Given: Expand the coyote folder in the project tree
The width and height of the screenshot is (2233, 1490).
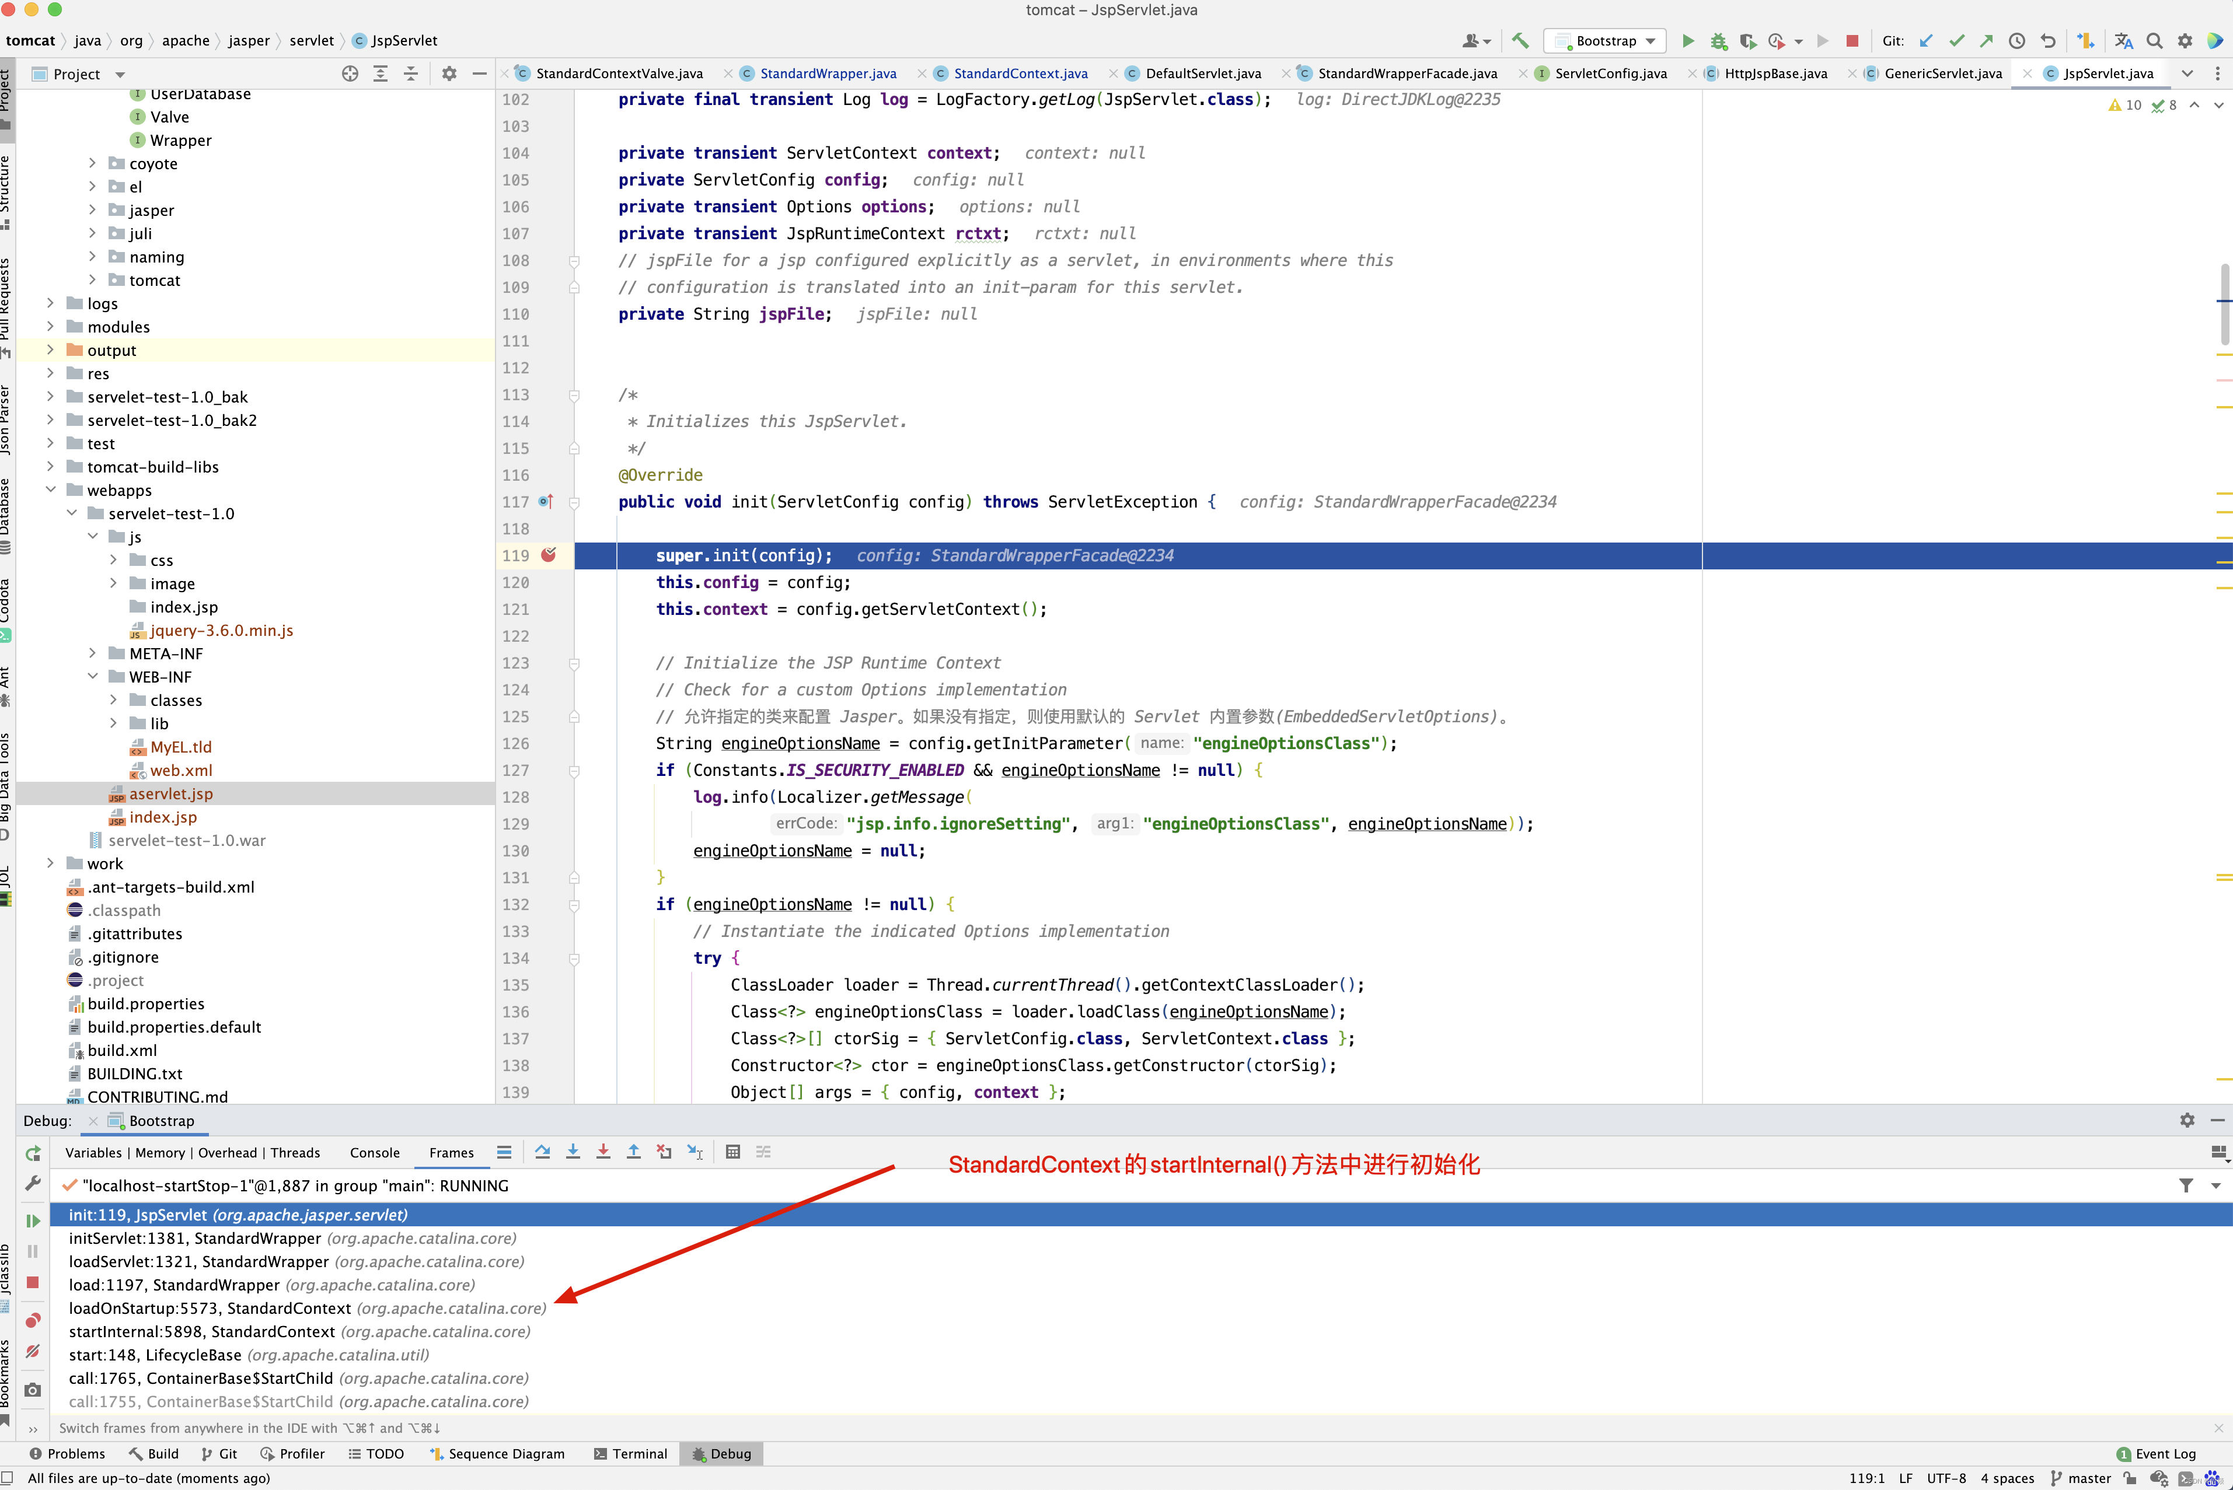Looking at the screenshot, I should tap(92, 163).
